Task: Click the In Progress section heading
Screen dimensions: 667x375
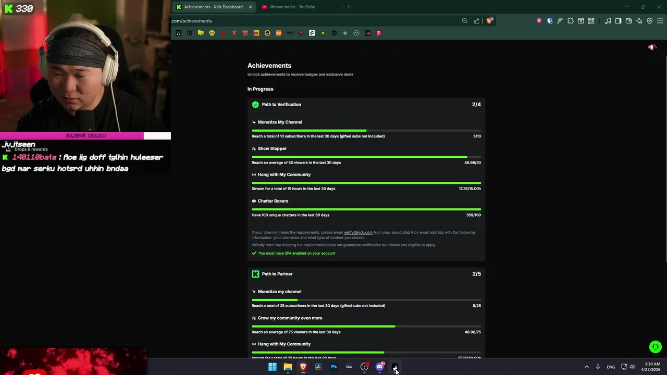Action: pyautogui.click(x=260, y=89)
